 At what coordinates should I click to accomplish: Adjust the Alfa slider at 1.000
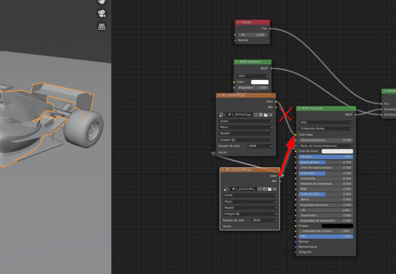pos(326,236)
